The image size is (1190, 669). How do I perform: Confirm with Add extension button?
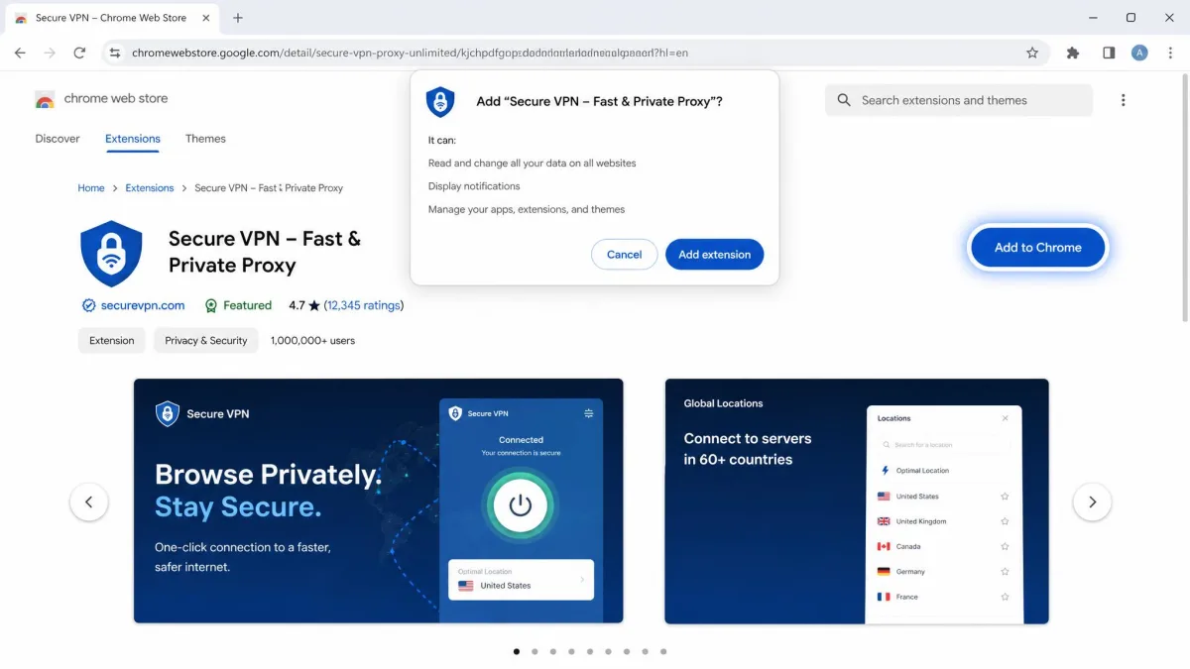[x=714, y=255]
